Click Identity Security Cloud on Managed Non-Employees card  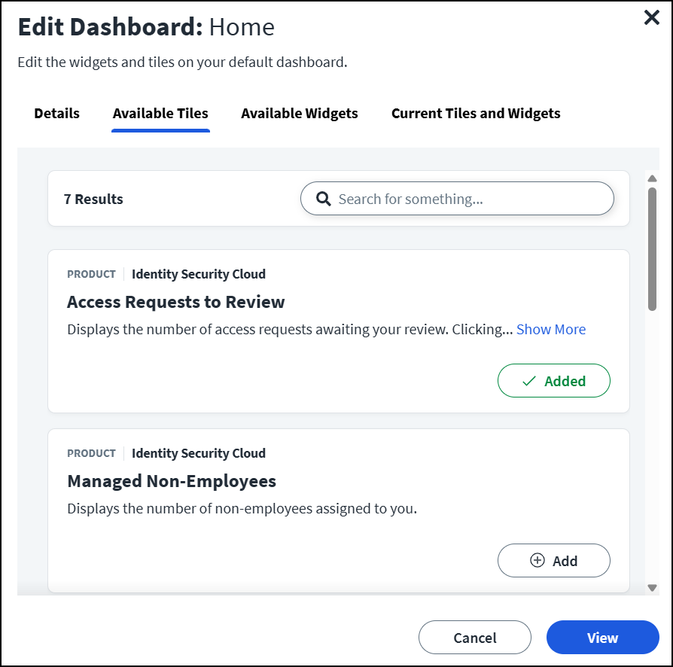pos(198,453)
